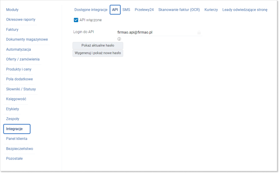279x173 pixels.
Task: Switch to "Leady odwiedzające stronę" tab
Action: tap(245, 10)
